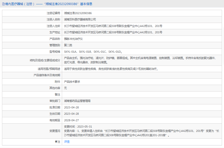Select model list SKYL-01A、SKYL-01B

tap(93, 52)
